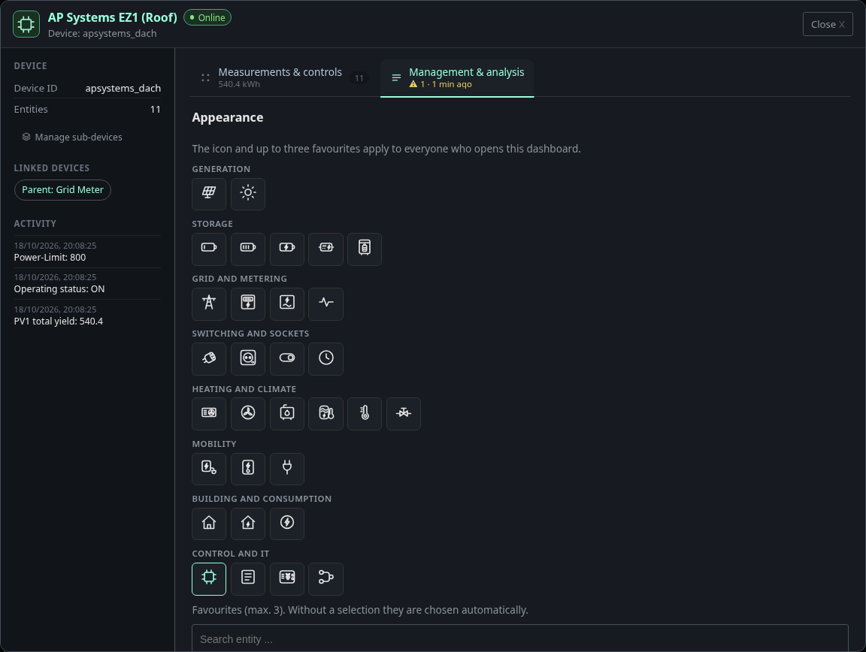Select the PV1 total yield: 540.4 entry
866x652 pixels.
(87, 315)
